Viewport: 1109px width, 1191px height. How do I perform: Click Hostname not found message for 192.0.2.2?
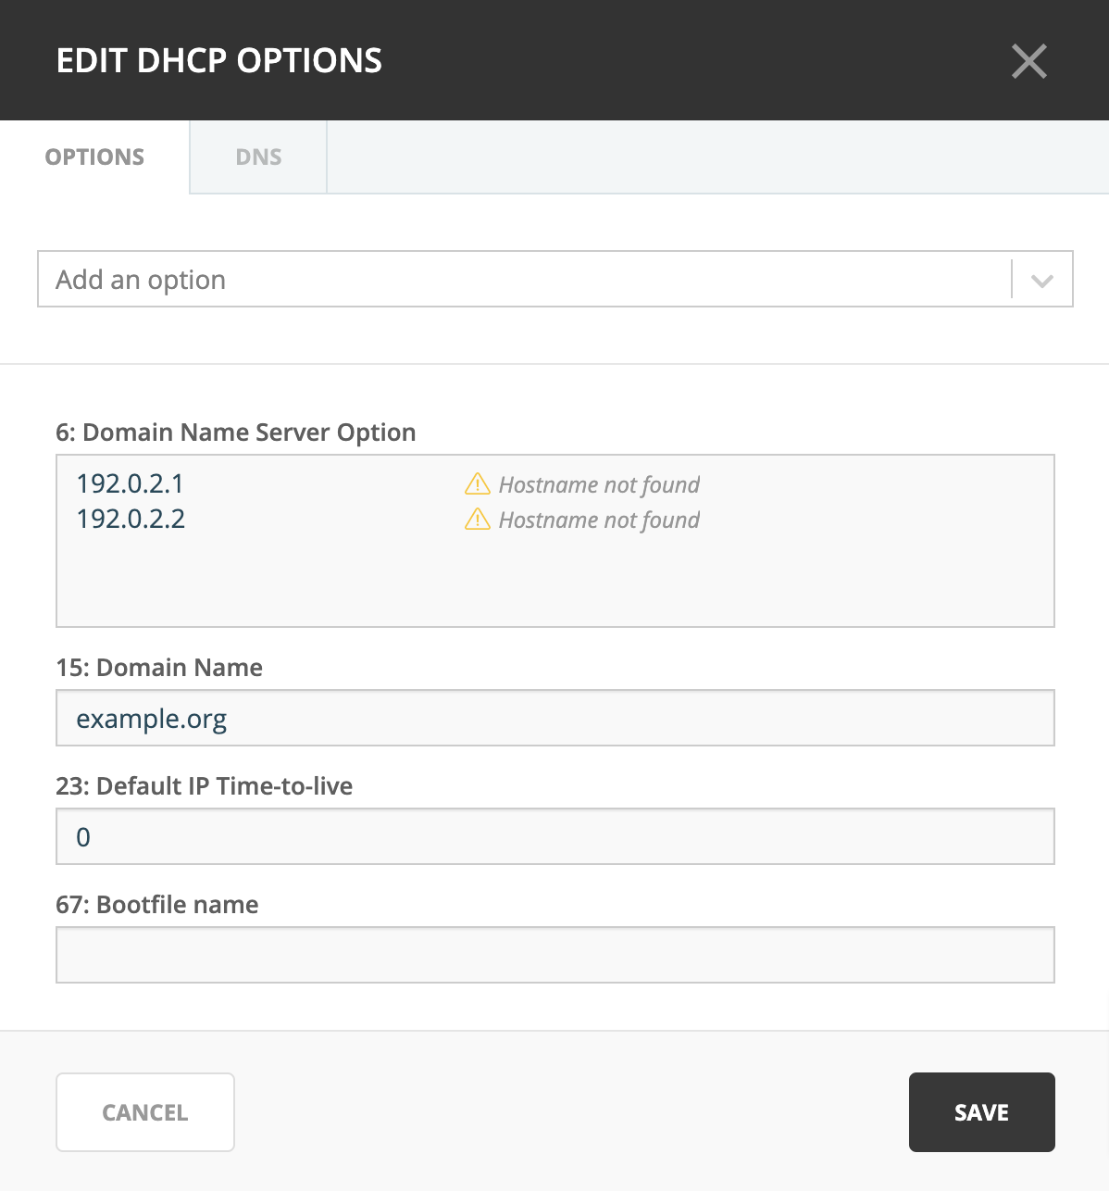coord(599,520)
